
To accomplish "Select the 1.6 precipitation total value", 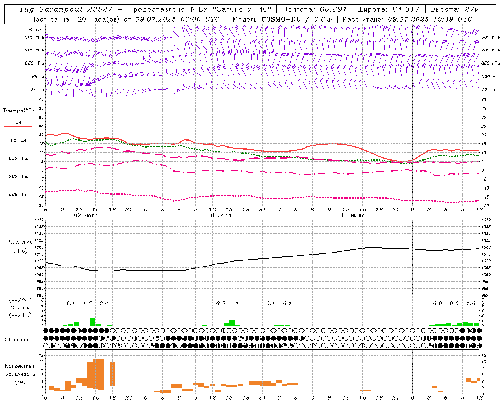I will [x=471, y=303].
